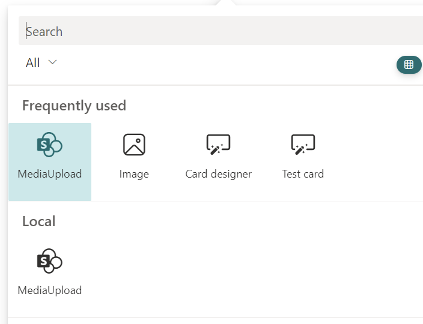Screen dimensions: 423x324
Task: Choose the Image web part icon
Action: point(134,145)
